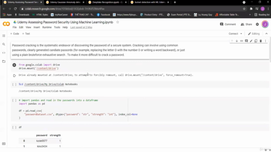The image size is (271, 152).
Task: Open the /content/drive link in code
Action: coord(46,68)
